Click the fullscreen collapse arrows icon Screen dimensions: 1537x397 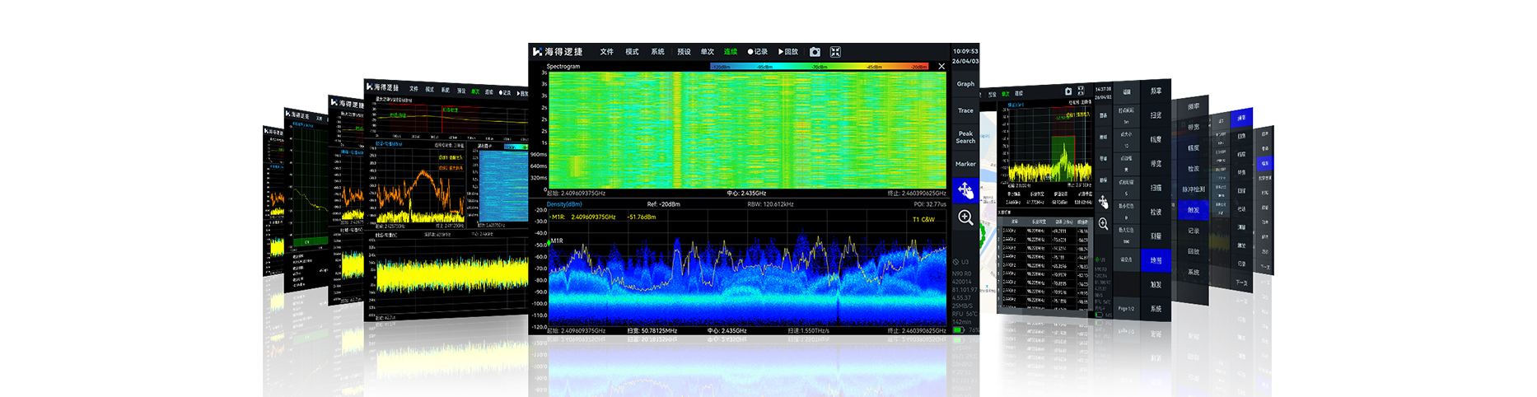[x=835, y=52]
